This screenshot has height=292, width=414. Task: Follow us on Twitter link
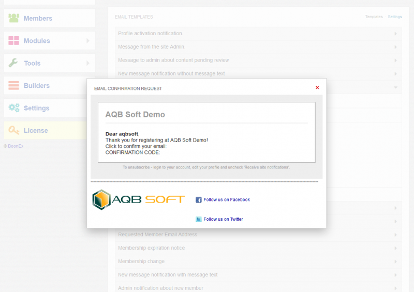(223, 219)
